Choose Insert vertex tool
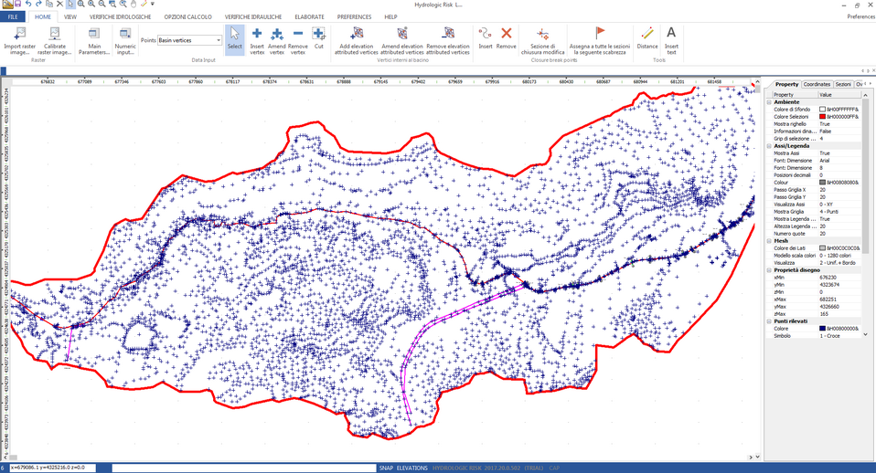Screen dimensions: 876x473 click(x=257, y=41)
